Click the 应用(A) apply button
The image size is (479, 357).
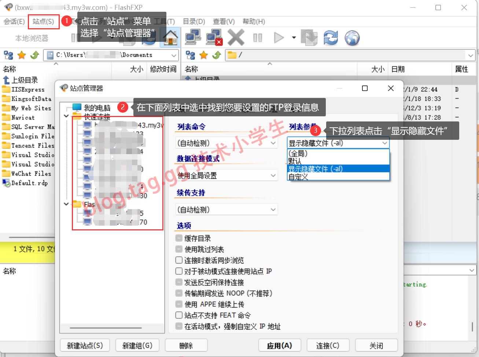[279, 346]
